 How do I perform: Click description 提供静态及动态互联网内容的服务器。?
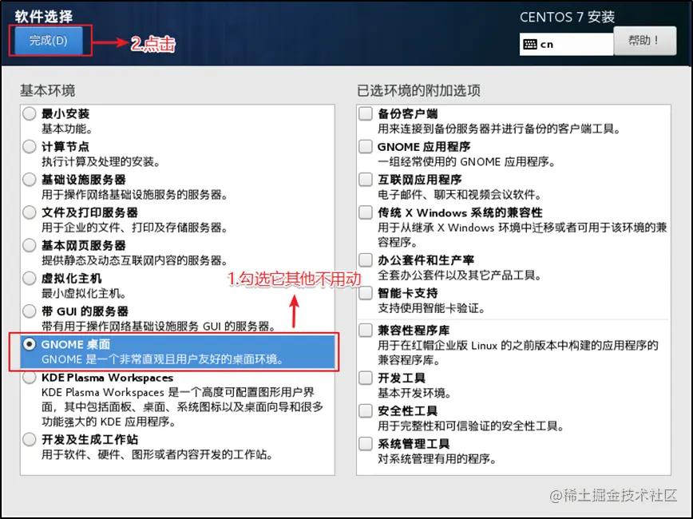click(135, 260)
